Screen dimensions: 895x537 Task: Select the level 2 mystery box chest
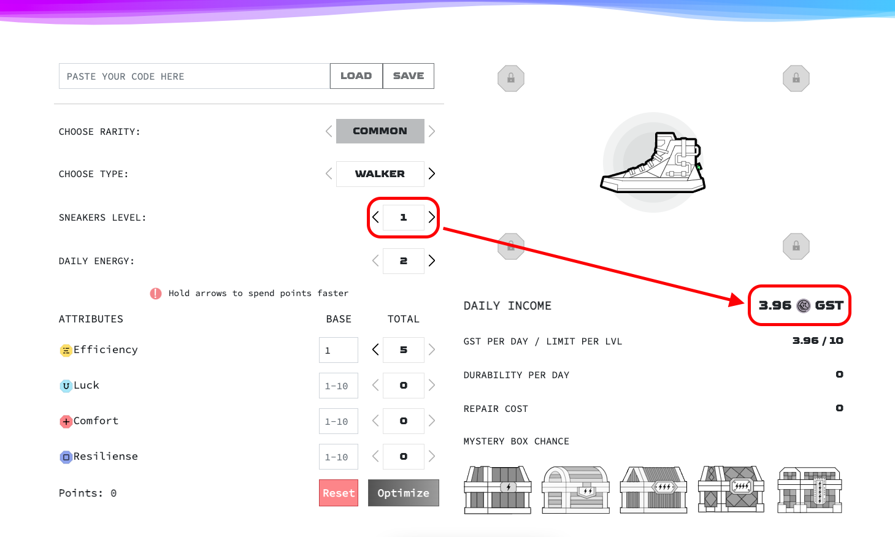pos(575,489)
